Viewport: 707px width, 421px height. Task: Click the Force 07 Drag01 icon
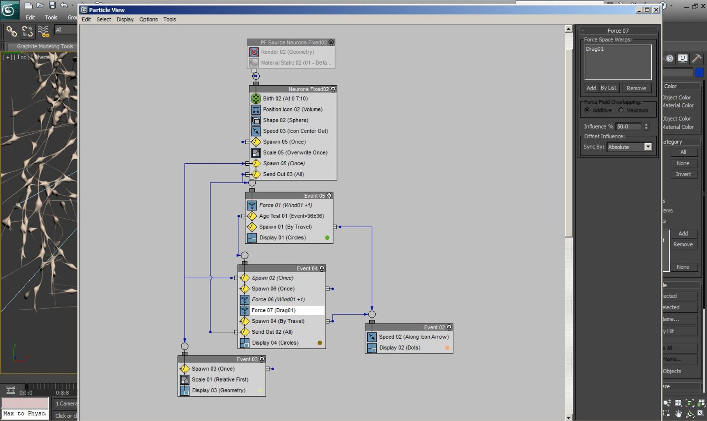[x=245, y=310]
